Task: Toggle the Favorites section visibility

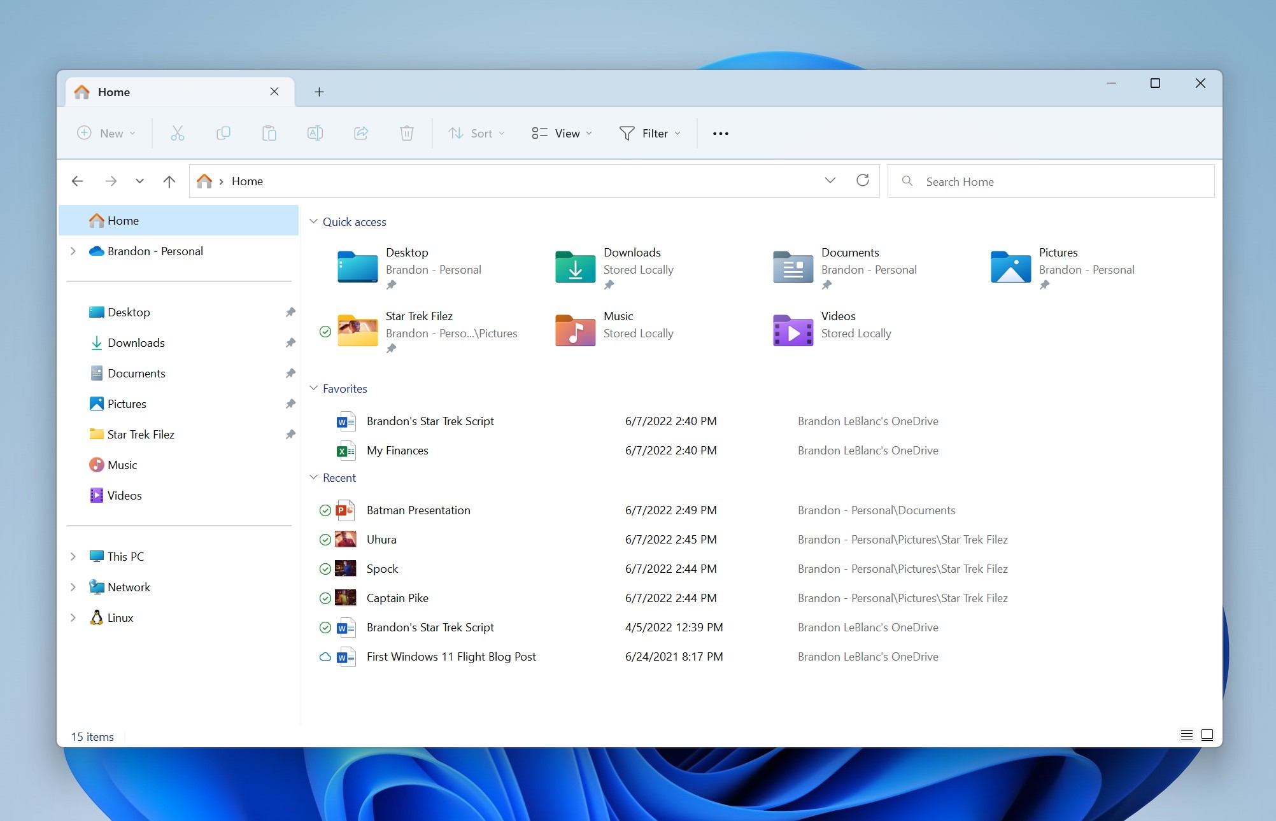Action: (313, 389)
